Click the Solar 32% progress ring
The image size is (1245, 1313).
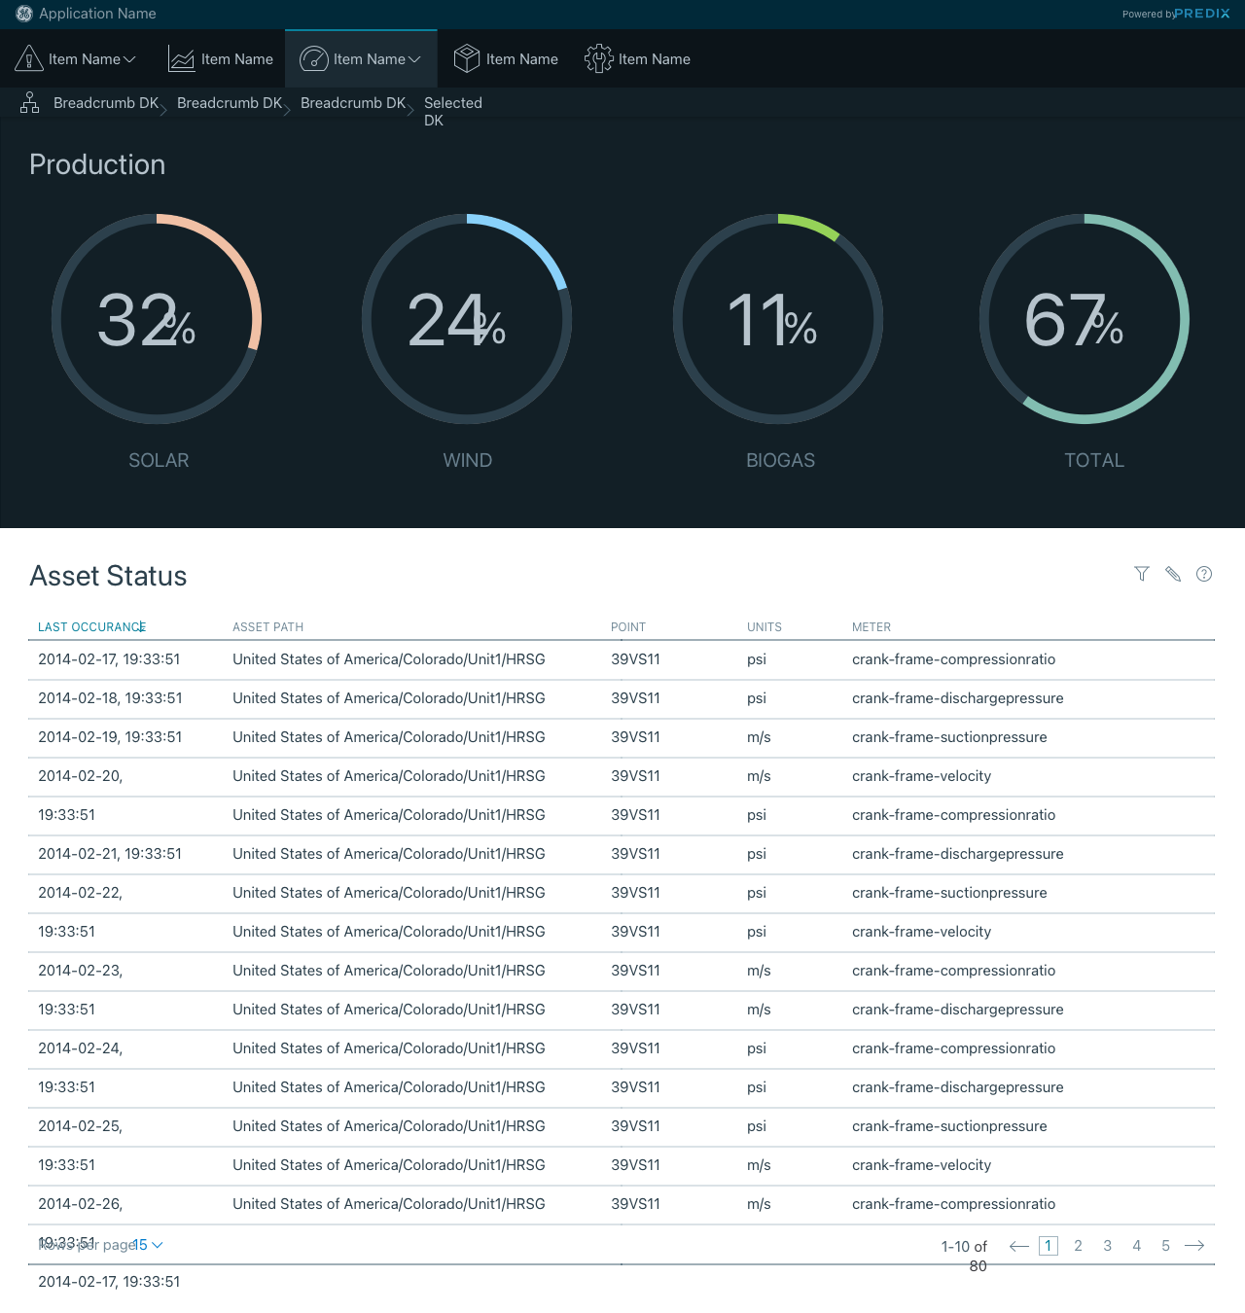(x=157, y=319)
